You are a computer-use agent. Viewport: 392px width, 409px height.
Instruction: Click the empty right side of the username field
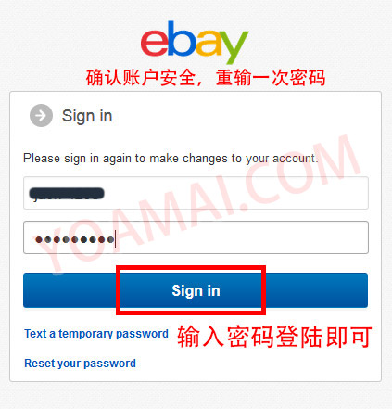click(x=236, y=193)
